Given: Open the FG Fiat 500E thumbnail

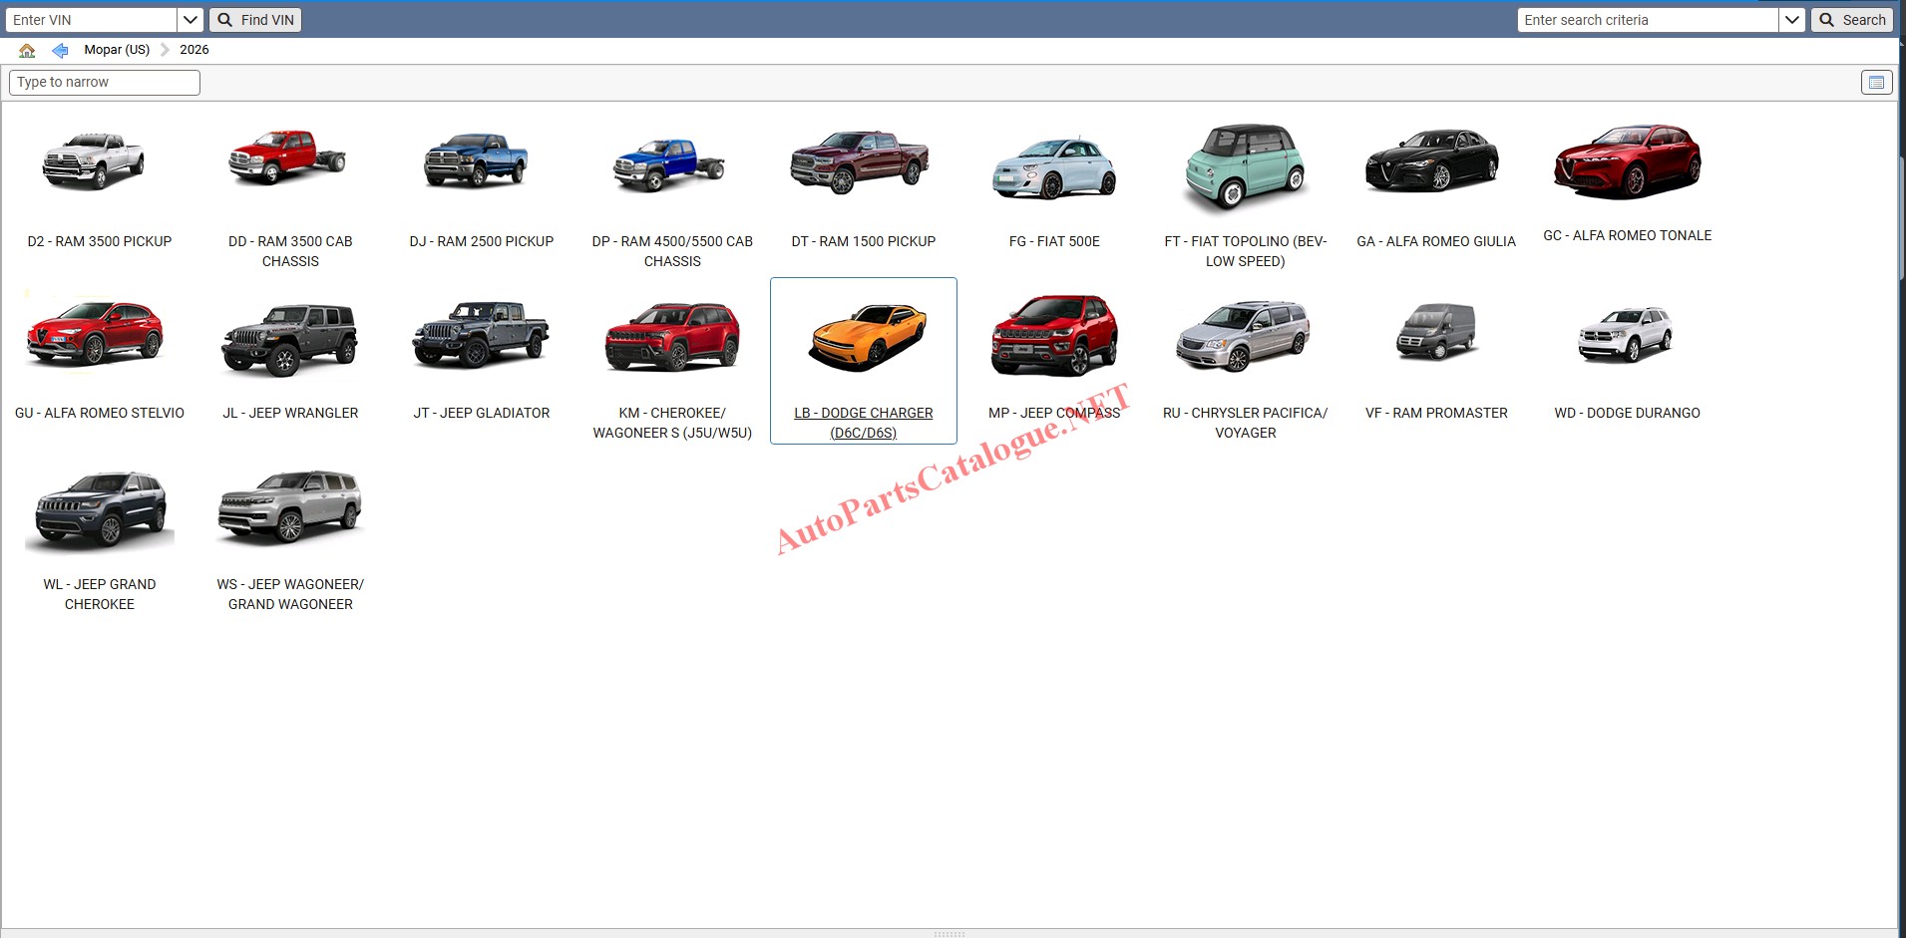Looking at the screenshot, I should (1054, 167).
